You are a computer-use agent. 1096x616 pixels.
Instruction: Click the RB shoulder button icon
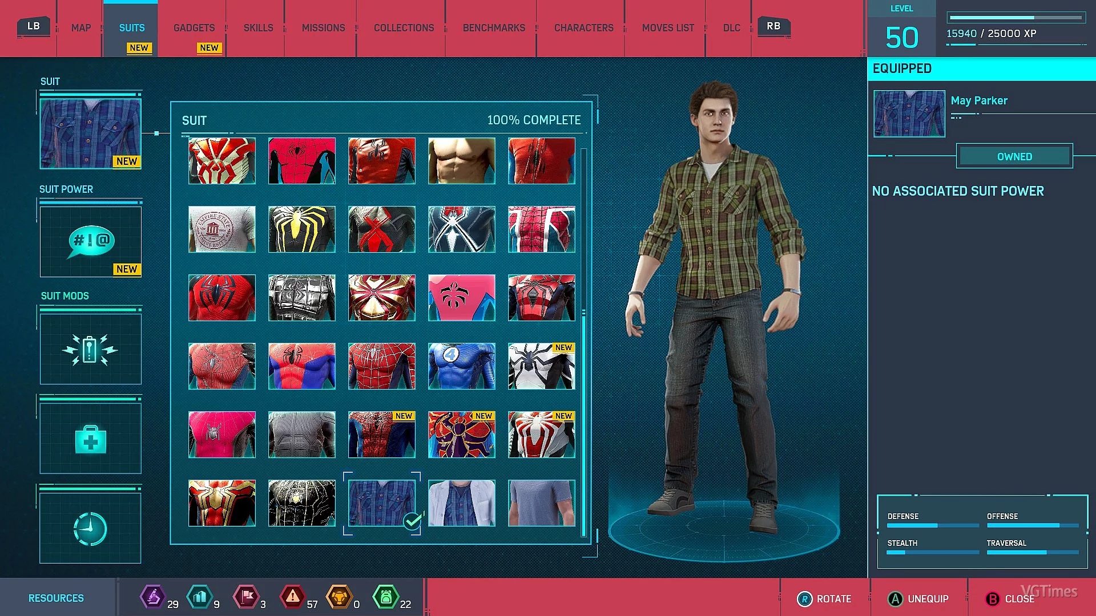(x=773, y=26)
